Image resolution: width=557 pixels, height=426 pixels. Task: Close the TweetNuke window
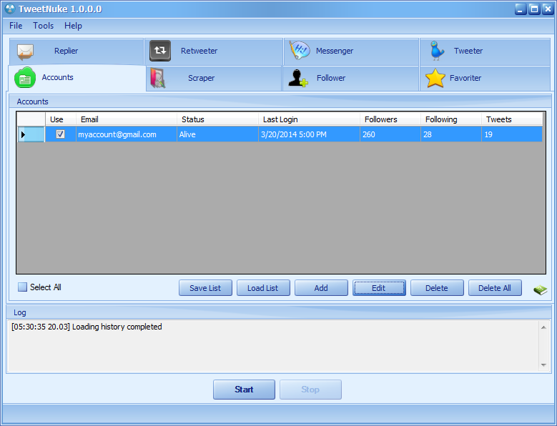(548, 9)
